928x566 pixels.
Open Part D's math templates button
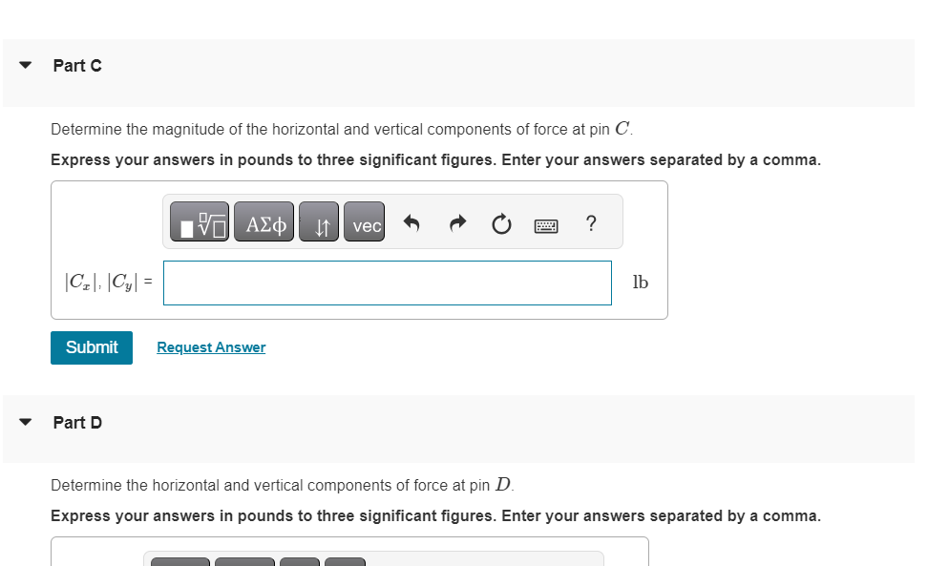click(x=180, y=561)
